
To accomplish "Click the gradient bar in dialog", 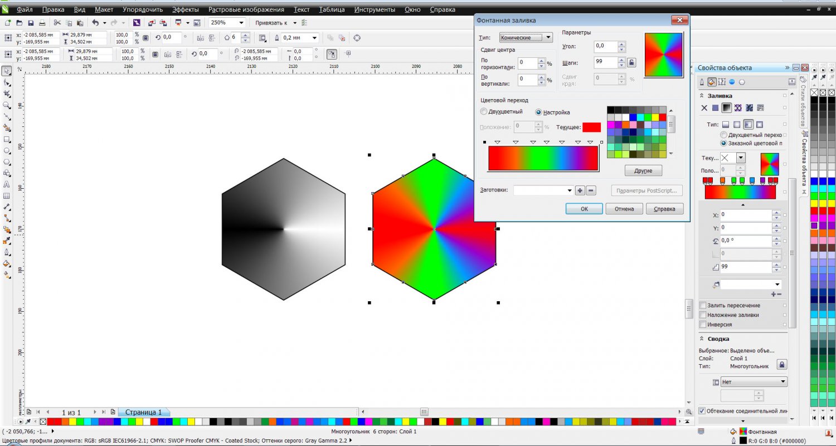I will [543, 158].
